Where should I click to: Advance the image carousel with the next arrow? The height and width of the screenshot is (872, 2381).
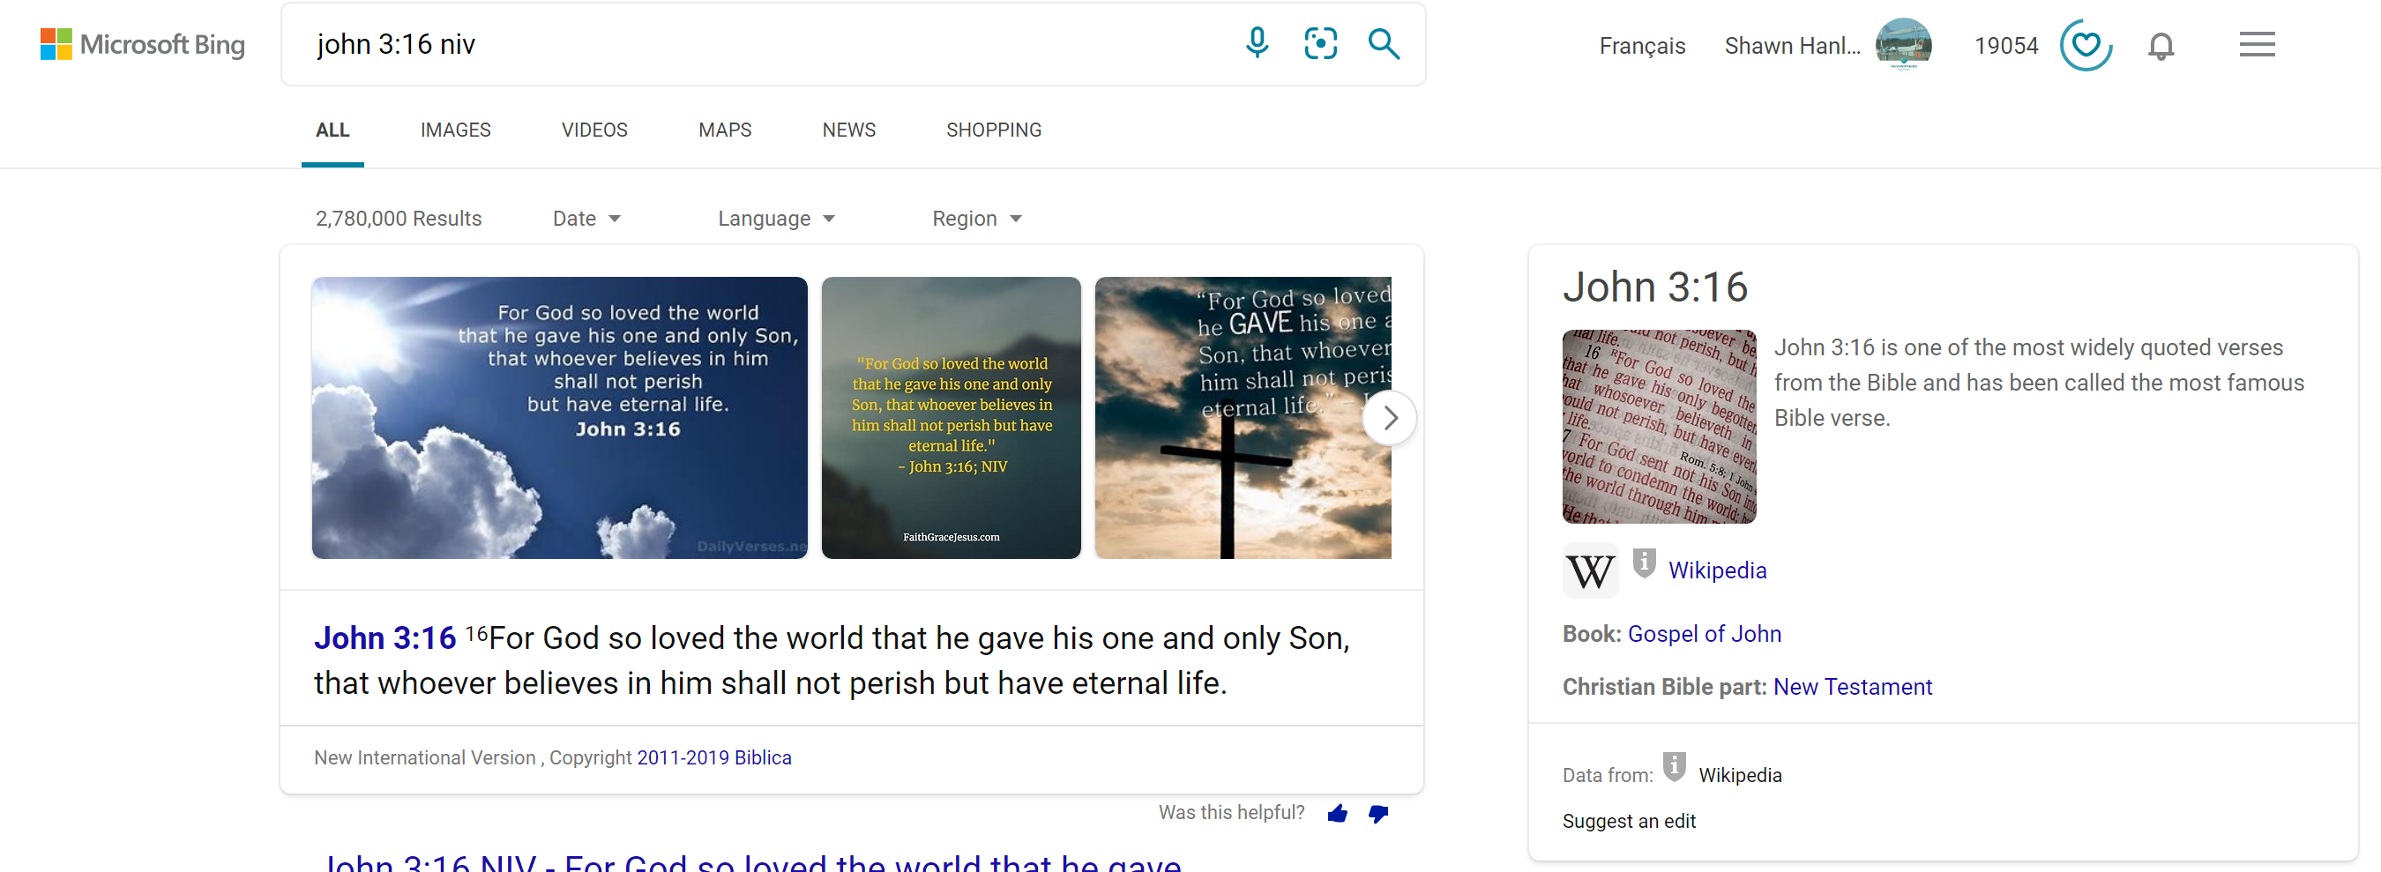(x=1390, y=418)
